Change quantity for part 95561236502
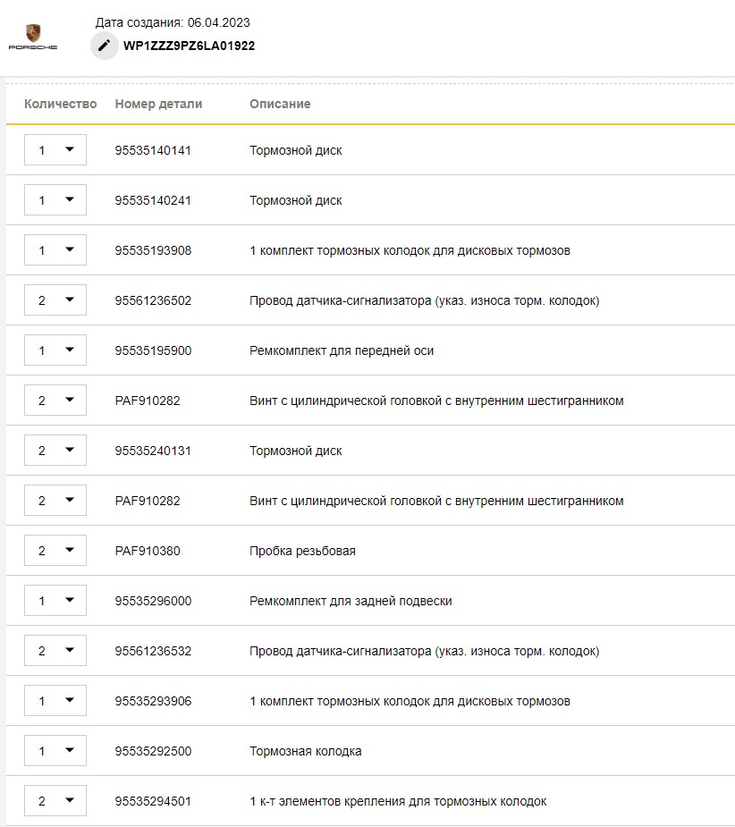The image size is (735, 827). pyautogui.click(x=55, y=300)
